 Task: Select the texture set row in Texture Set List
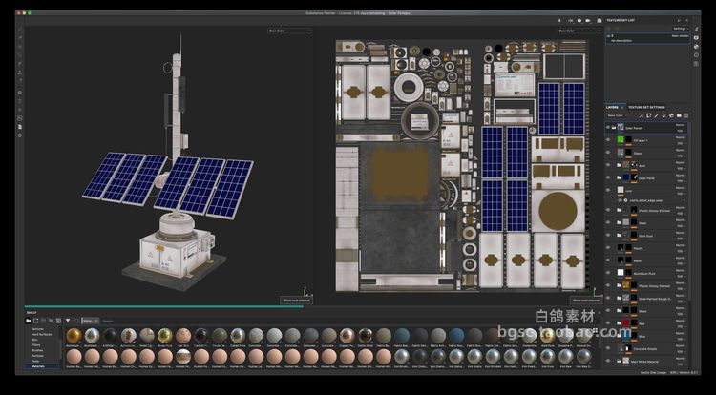click(x=647, y=38)
